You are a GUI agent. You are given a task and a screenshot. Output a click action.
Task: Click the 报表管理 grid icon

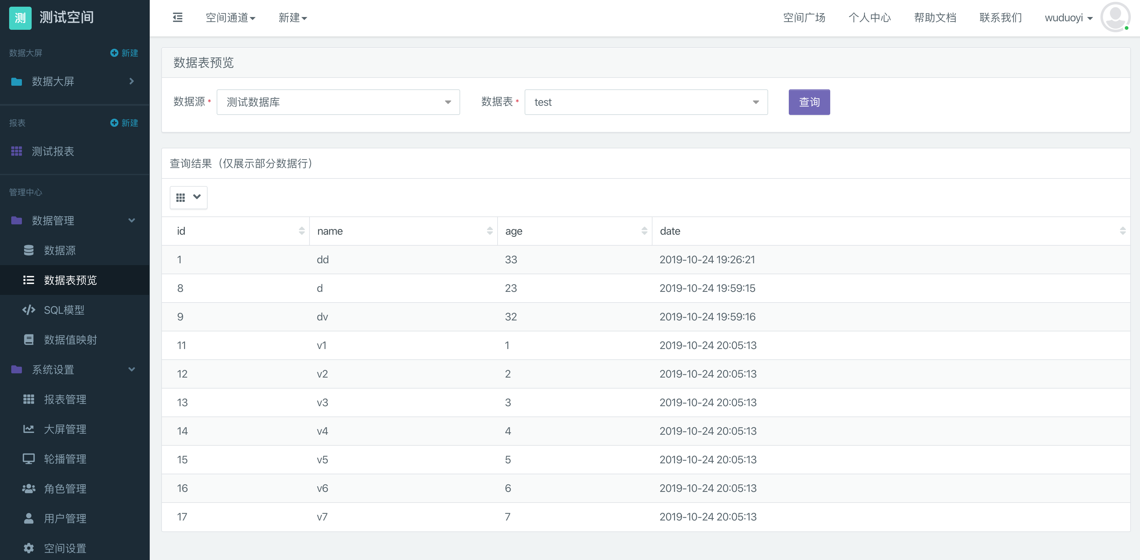point(29,399)
